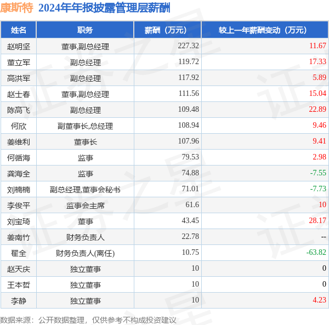Click the salary value 74.88
Image resolution: width=329 pixels, height=325 pixels.
click(x=190, y=173)
